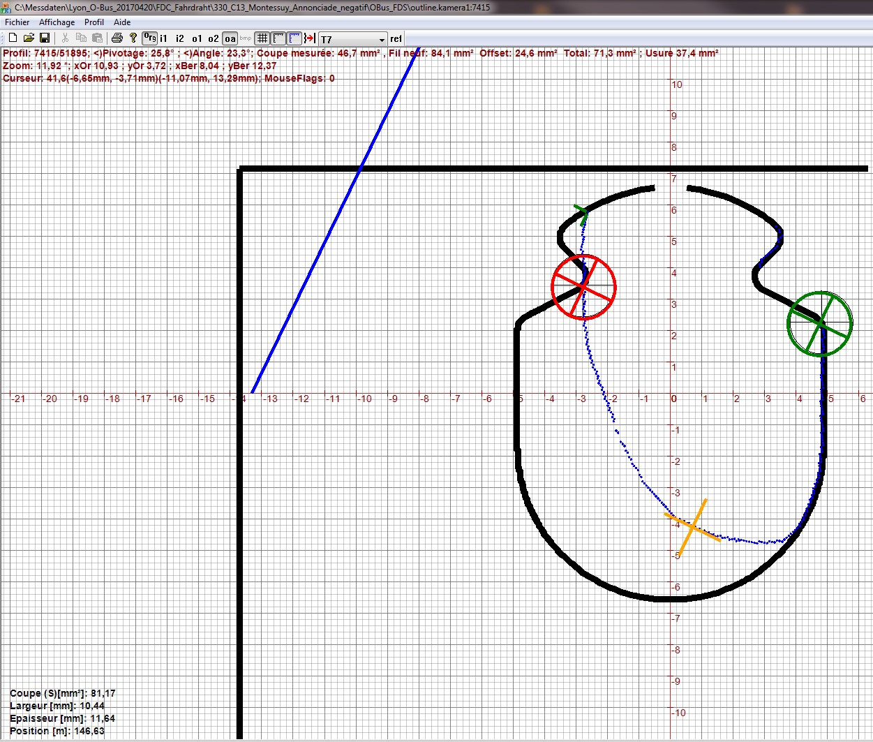The height and width of the screenshot is (742, 873).
Task: Open the Aide menu
Action: [x=122, y=22]
